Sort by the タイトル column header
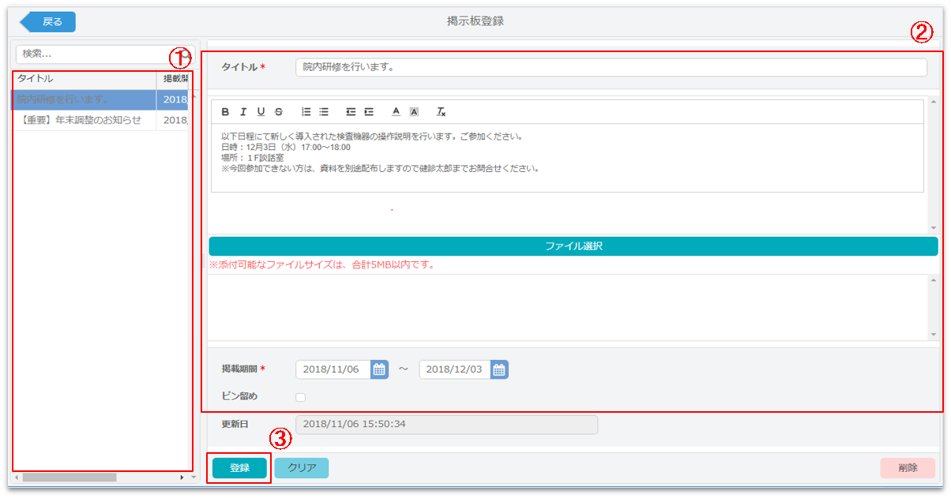This screenshot has width=951, height=498. pos(84,79)
